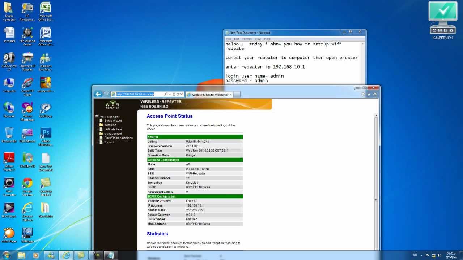Select SmartFTP Client desktop icon

(27, 87)
